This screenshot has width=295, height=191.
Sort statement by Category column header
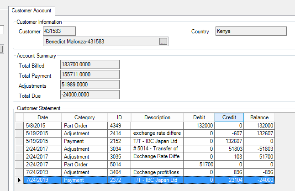(84, 117)
